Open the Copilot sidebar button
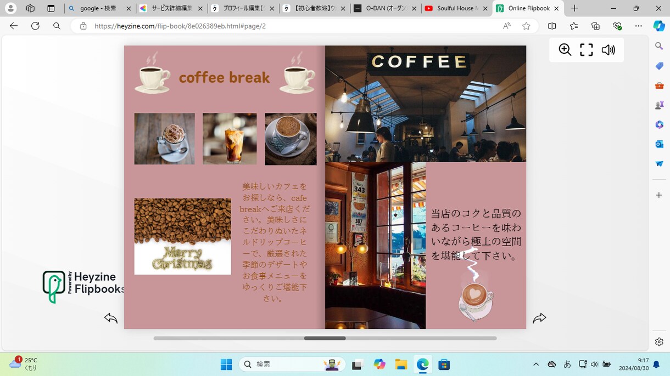The height and width of the screenshot is (376, 670). 659,26
